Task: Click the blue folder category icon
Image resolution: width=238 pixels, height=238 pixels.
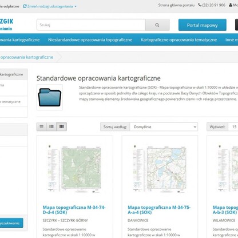Action: coord(50,97)
